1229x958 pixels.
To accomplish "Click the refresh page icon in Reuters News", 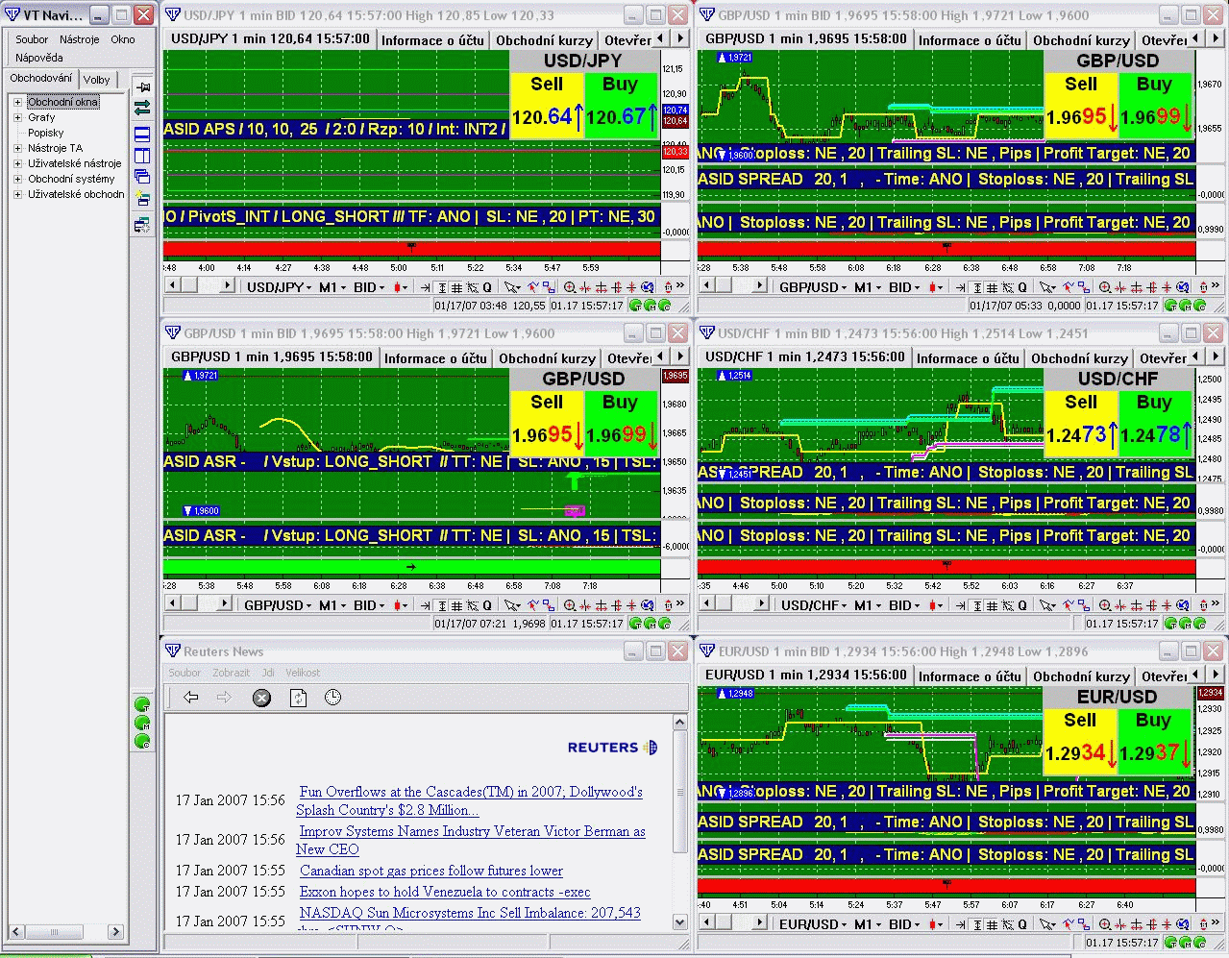I will tap(298, 698).
